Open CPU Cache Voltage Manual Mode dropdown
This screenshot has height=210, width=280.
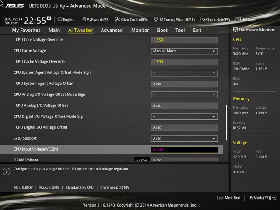(185, 51)
